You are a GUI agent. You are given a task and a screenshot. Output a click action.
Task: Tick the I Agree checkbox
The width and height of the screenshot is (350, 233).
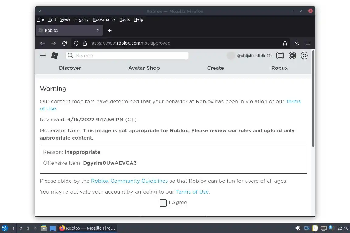(x=163, y=203)
